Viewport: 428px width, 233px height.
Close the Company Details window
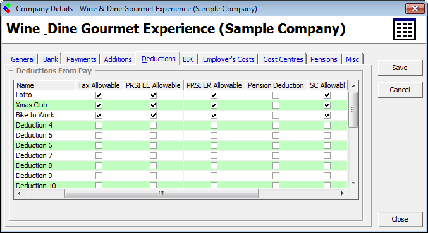coord(415,8)
